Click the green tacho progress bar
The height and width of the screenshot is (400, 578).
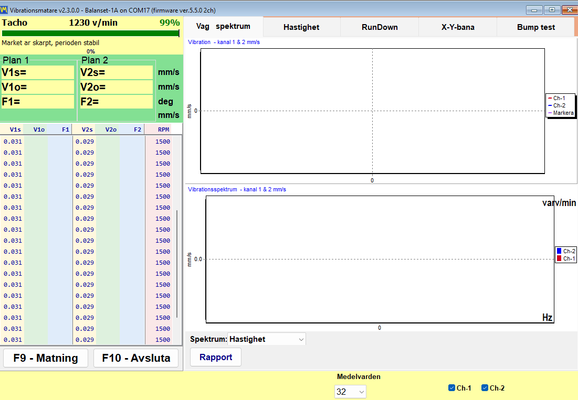pos(90,34)
